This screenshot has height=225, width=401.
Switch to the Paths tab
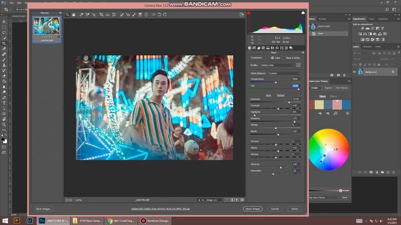tap(378, 47)
